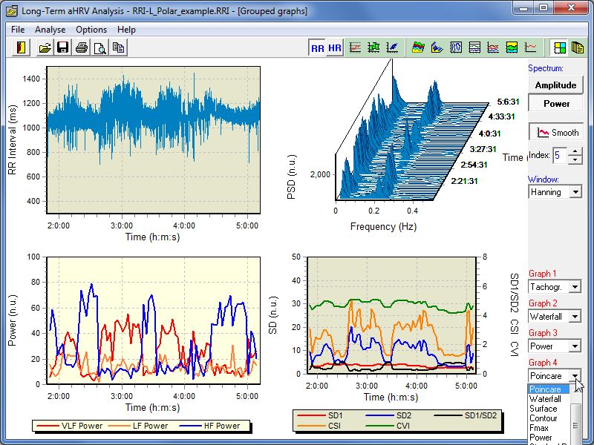Image resolution: width=594 pixels, height=445 pixels.
Task: Open the Options menu
Action: tap(91, 30)
